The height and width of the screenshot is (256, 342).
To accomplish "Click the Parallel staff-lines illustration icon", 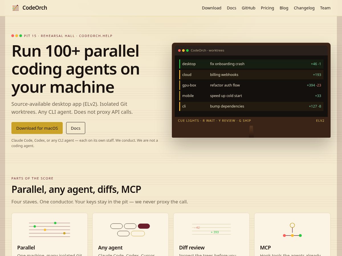I will [50, 230].
